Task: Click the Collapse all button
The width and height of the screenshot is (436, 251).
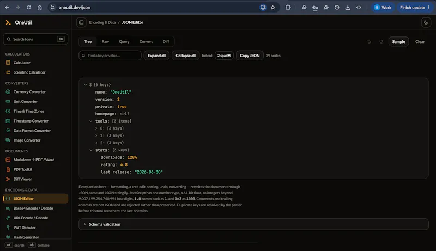Action: pyautogui.click(x=185, y=56)
